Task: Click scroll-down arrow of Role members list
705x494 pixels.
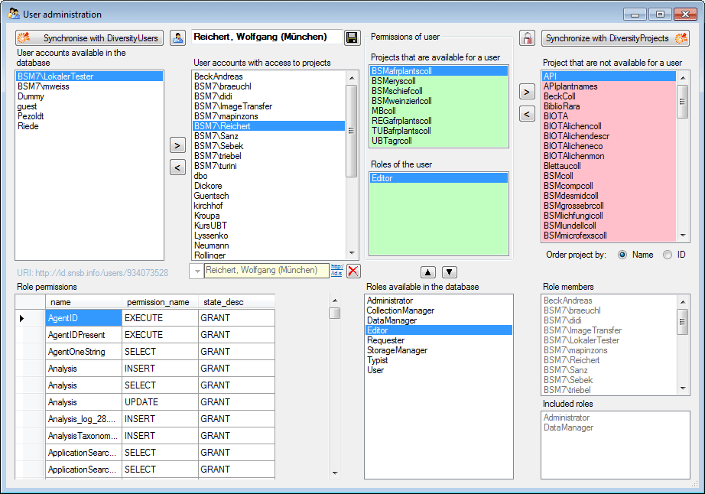Action: tap(683, 388)
